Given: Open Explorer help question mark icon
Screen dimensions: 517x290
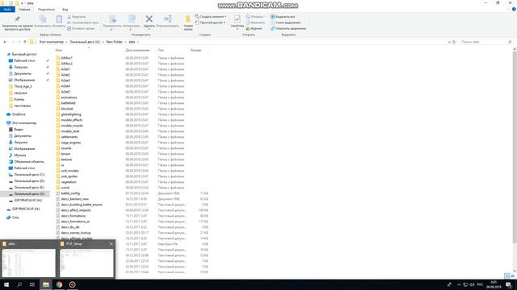Looking at the screenshot, I should point(514,9).
